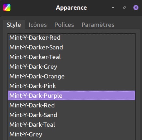Image resolution: width=142 pixels, height=140 pixels.
Task: Apply the Mint-Y-Dark-Teal theme
Action: [x=72, y=125]
